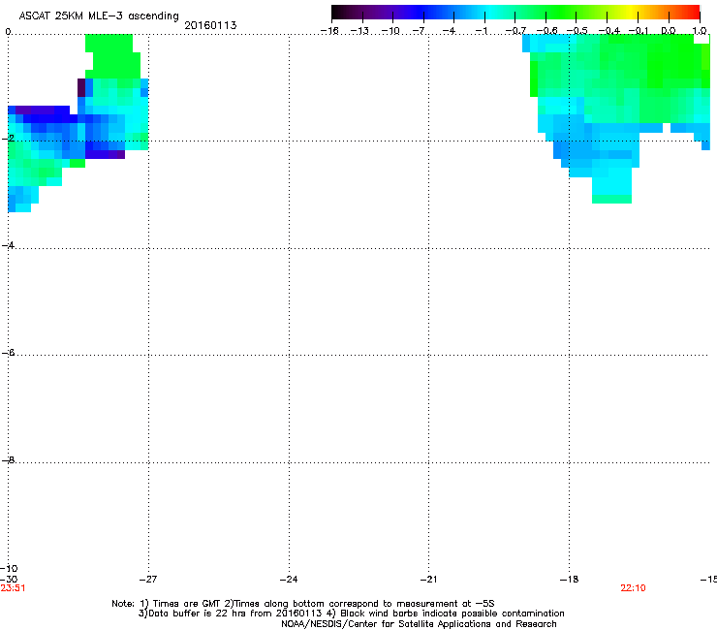Click the -8 latitude axis label
The width and height of the screenshot is (717, 630).
8,460
